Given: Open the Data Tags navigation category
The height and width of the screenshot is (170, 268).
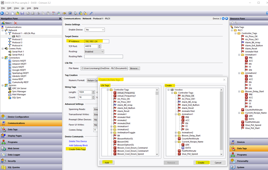Looking at the screenshot, I should [31, 129].
